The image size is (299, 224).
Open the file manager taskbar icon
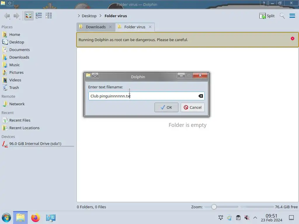[x=20, y=218]
